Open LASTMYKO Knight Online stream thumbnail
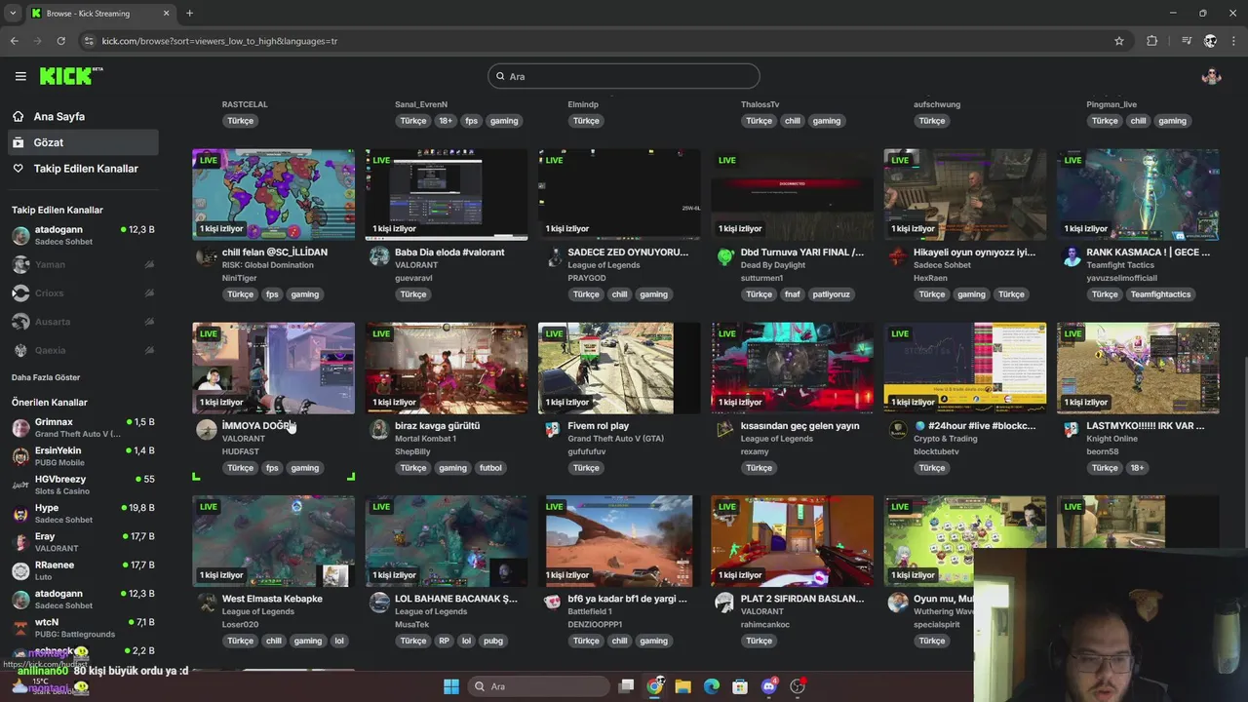Screen dimensions: 1248x702 point(1138,368)
